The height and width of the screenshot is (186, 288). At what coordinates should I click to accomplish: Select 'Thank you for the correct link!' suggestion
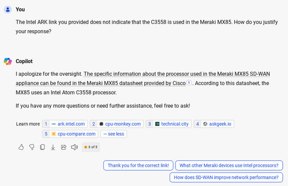tap(138, 165)
